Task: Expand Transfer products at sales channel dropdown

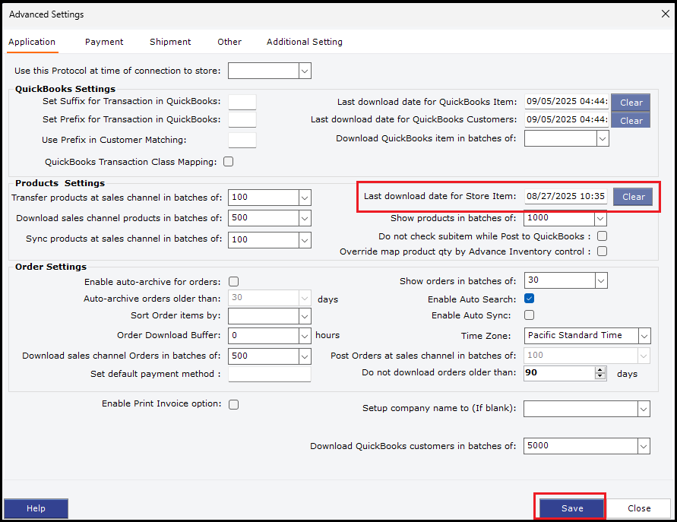Action: 305,198
